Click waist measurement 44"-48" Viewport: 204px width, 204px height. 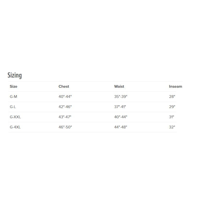(121, 127)
